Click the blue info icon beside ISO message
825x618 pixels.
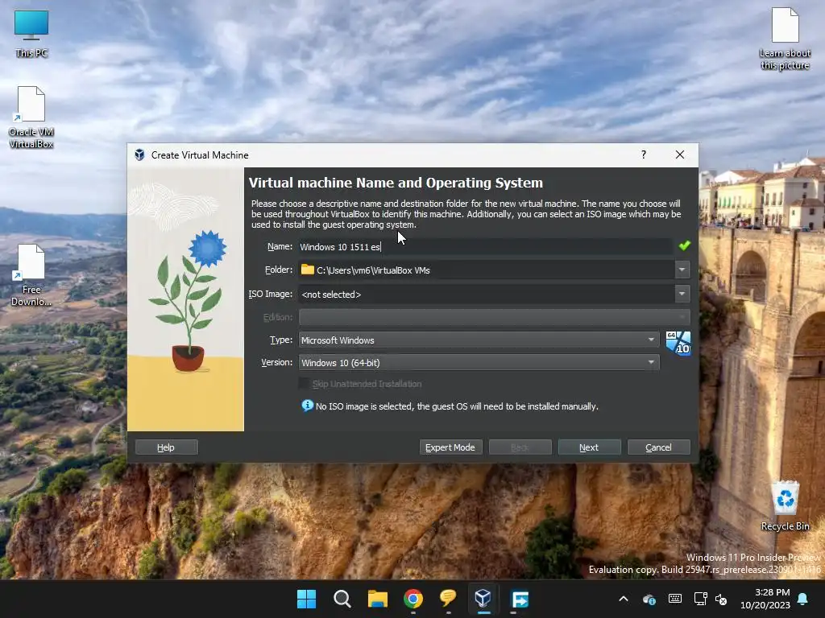click(307, 406)
